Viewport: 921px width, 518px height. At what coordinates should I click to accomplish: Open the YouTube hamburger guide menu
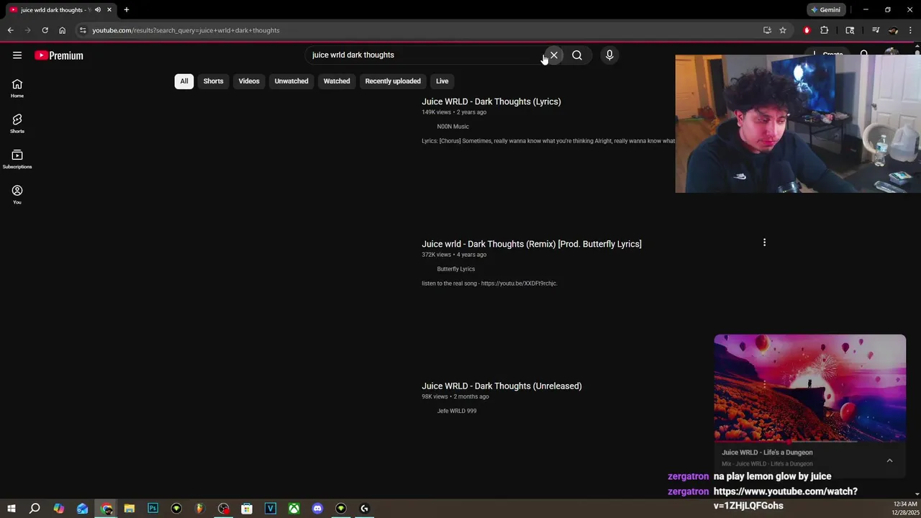(17, 55)
